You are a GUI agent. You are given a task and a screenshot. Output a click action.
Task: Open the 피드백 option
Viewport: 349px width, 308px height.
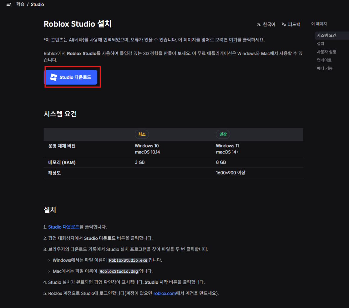(x=294, y=24)
